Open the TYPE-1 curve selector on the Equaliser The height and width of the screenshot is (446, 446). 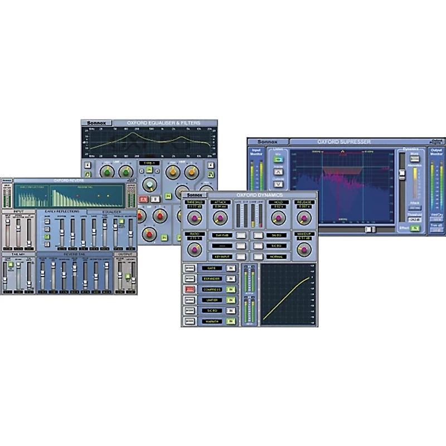(148, 162)
